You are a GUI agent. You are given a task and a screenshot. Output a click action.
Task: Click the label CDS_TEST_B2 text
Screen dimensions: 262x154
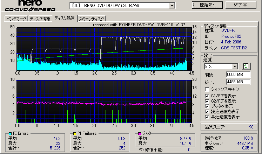tap(234, 48)
